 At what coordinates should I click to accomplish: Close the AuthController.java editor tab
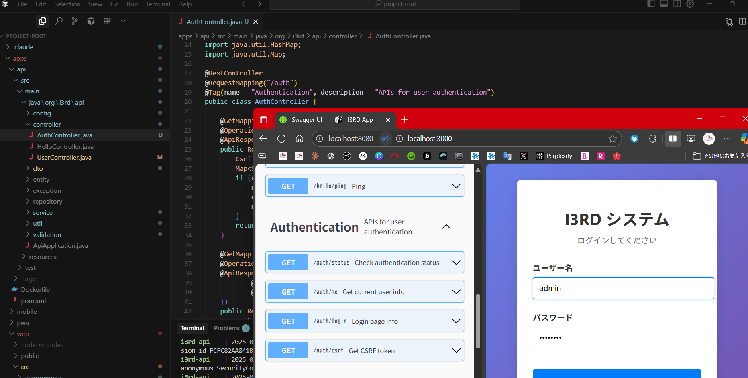point(256,22)
